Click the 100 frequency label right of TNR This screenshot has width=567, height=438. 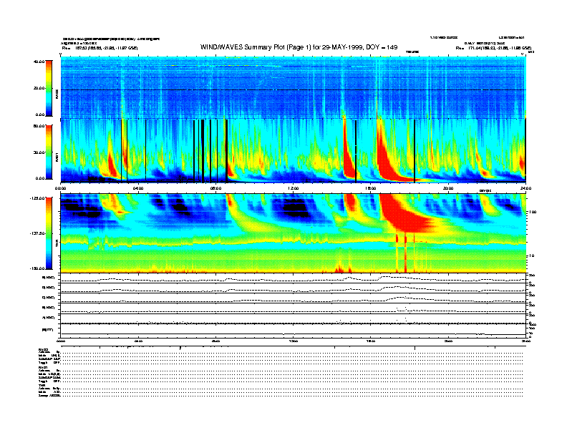[x=533, y=212]
